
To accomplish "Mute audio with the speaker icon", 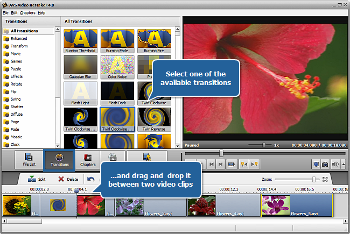I will click(x=335, y=165).
